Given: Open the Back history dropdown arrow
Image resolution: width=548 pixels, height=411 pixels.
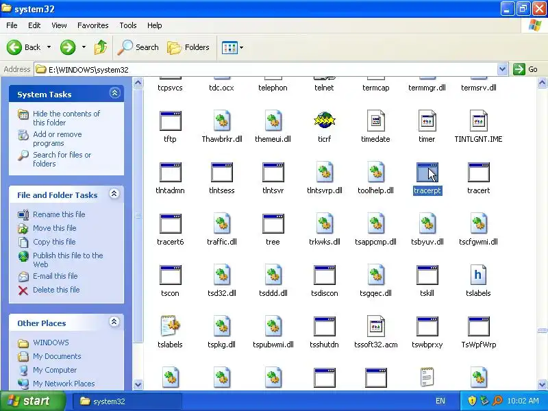Looking at the screenshot, I should (x=49, y=47).
